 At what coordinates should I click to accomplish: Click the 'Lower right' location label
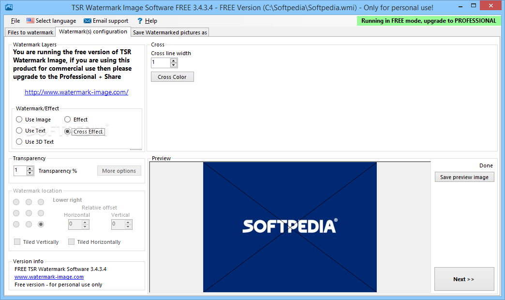click(x=67, y=200)
